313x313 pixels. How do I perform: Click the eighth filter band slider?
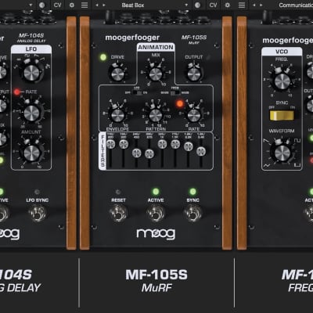[201, 151]
